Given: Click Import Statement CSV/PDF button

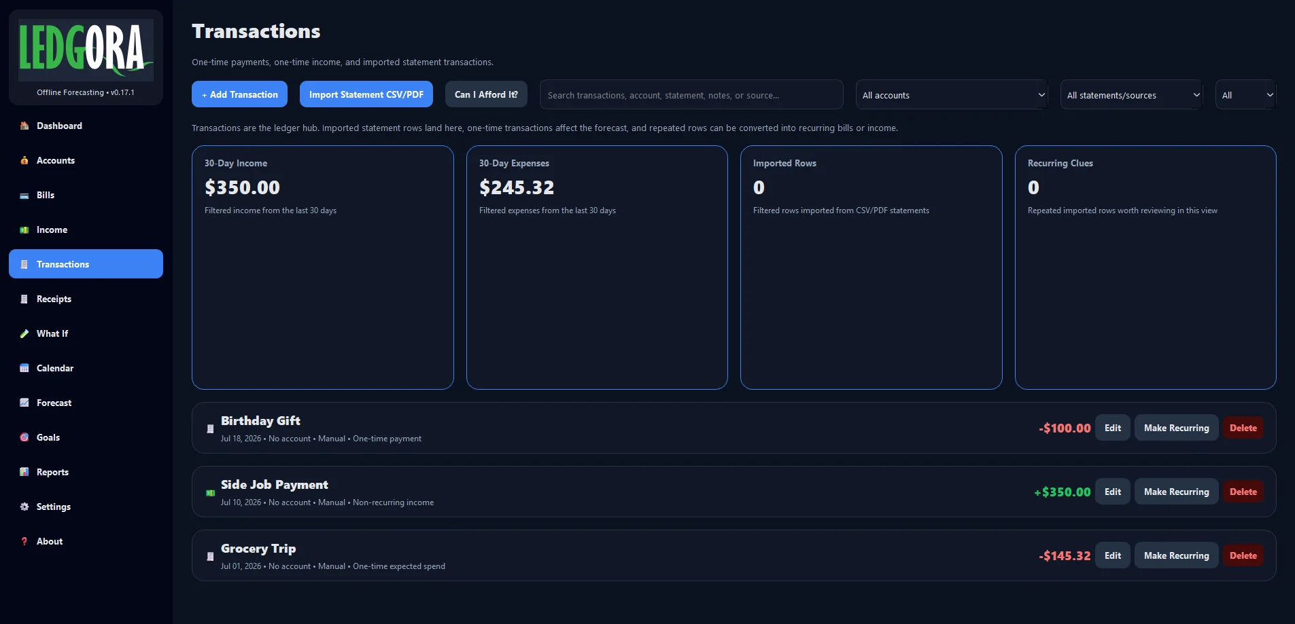Looking at the screenshot, I should (x=366, y=94).
